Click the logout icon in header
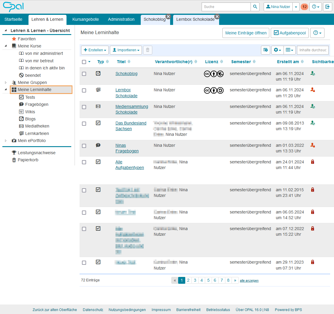This screenshot has width=334, height=314. coord(327,7)
